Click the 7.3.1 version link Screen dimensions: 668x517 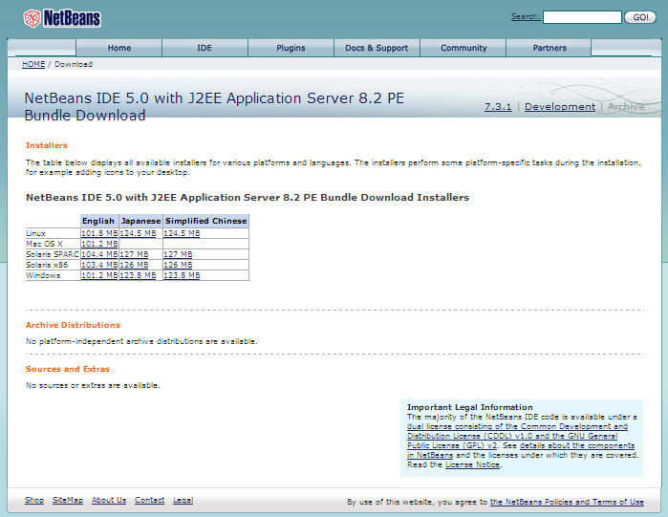[498, 106]
